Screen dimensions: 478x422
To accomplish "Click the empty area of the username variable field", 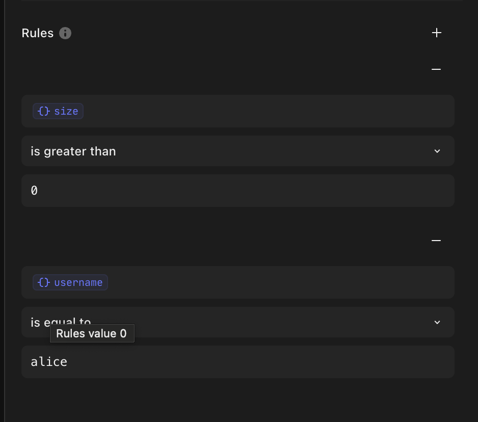I will (280, 282).
